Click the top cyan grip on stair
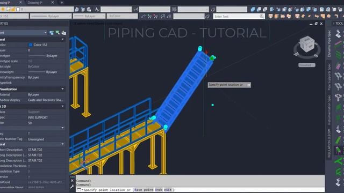Image resolution: width=344 pixels, height=193 pixels. click(200, 49)
